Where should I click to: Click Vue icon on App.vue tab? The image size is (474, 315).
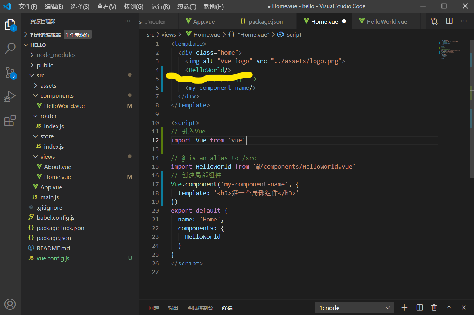click(189, 21)
